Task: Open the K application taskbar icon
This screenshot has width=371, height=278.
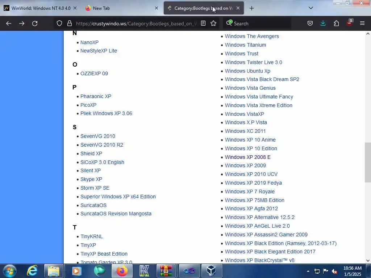Action: [x=144, y=271]
